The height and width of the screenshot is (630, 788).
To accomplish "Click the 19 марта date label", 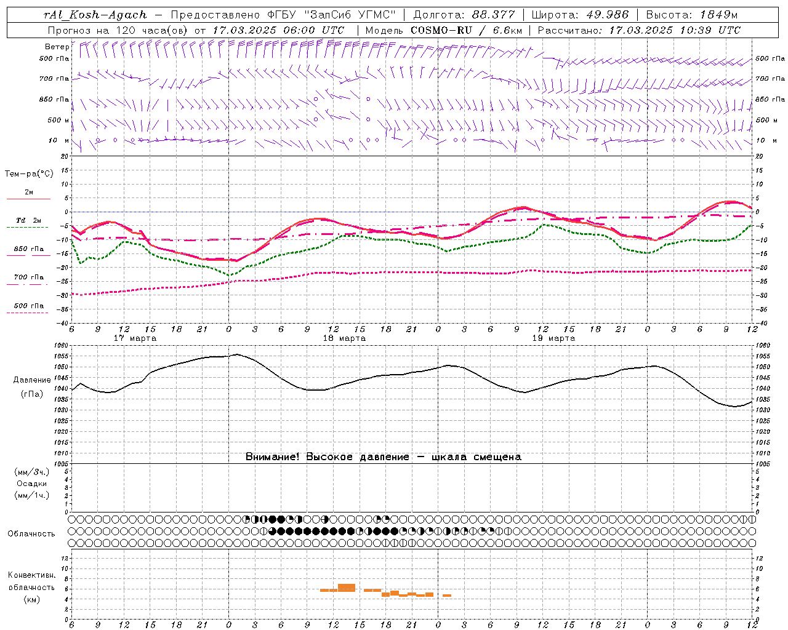I will point(553,338).
